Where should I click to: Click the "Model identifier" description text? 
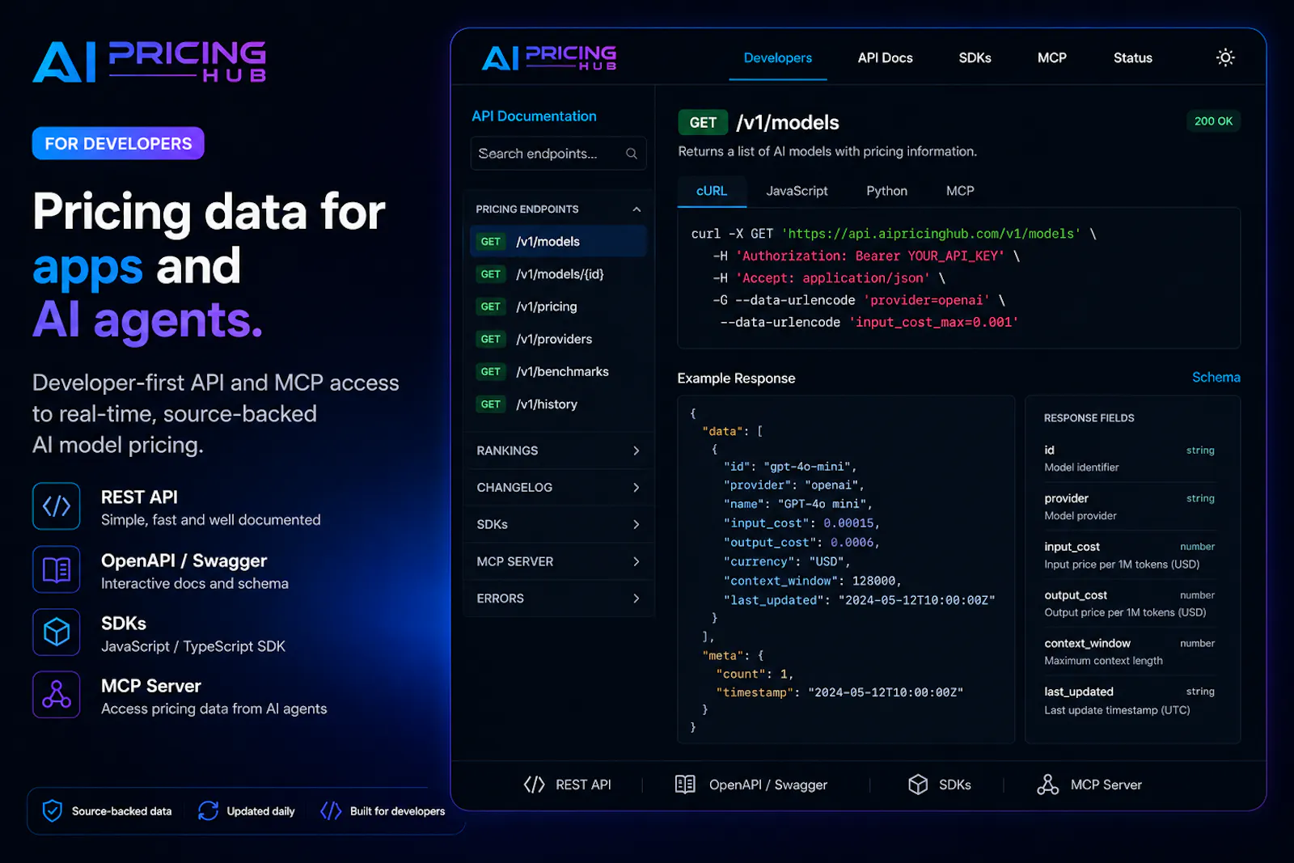(x=1081, y=467)
